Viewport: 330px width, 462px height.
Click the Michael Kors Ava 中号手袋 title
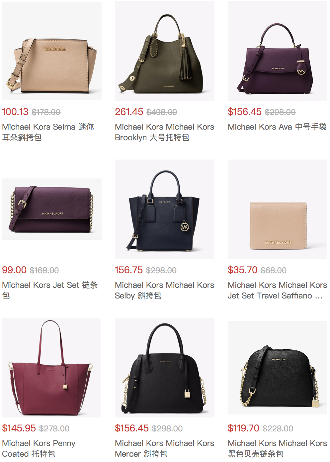point(277,127)
